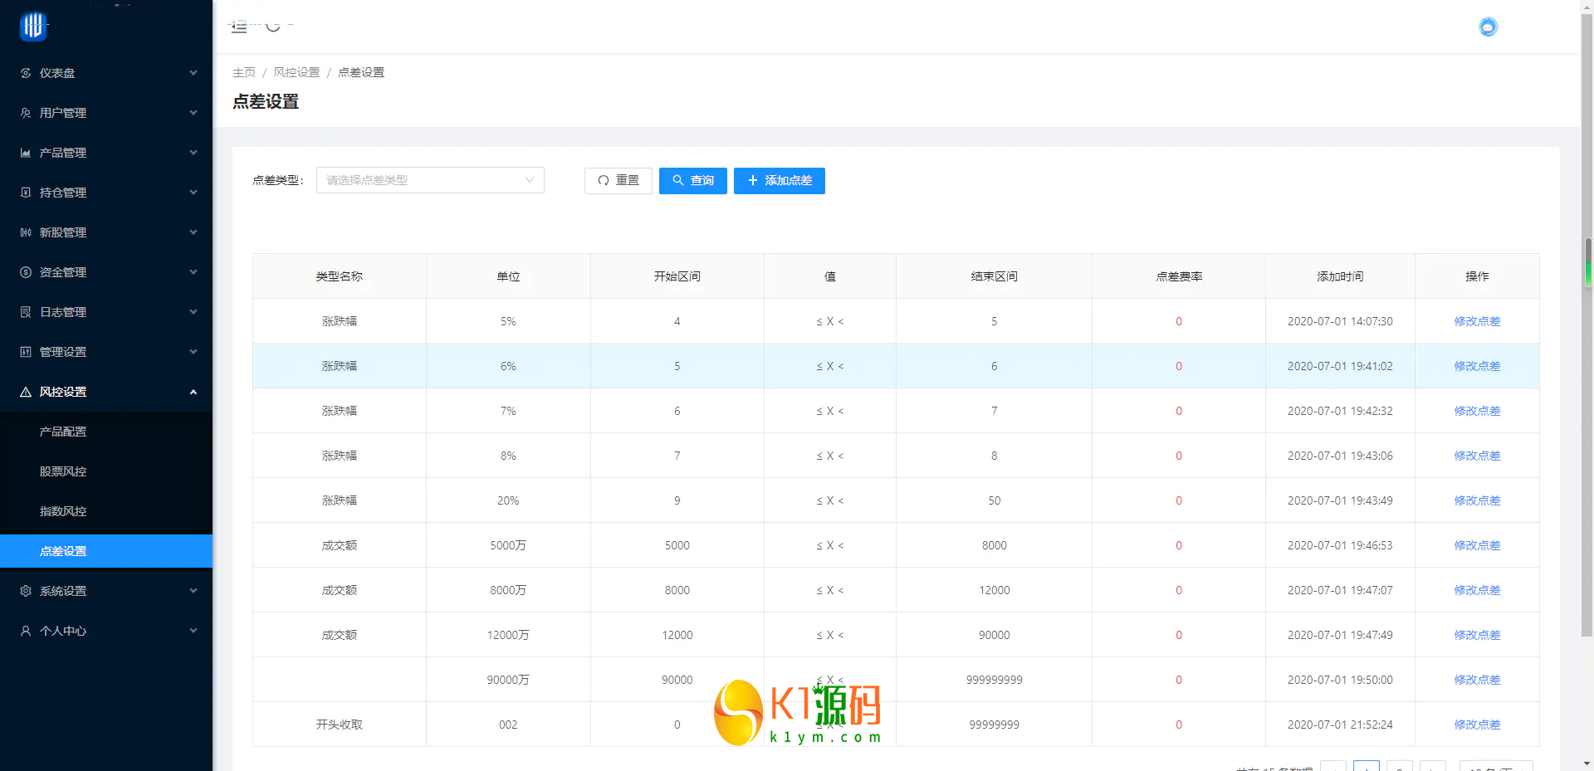Open the user avatar in top right
This screenshot has height=771, width=1594.
(x=1488, y=27)
